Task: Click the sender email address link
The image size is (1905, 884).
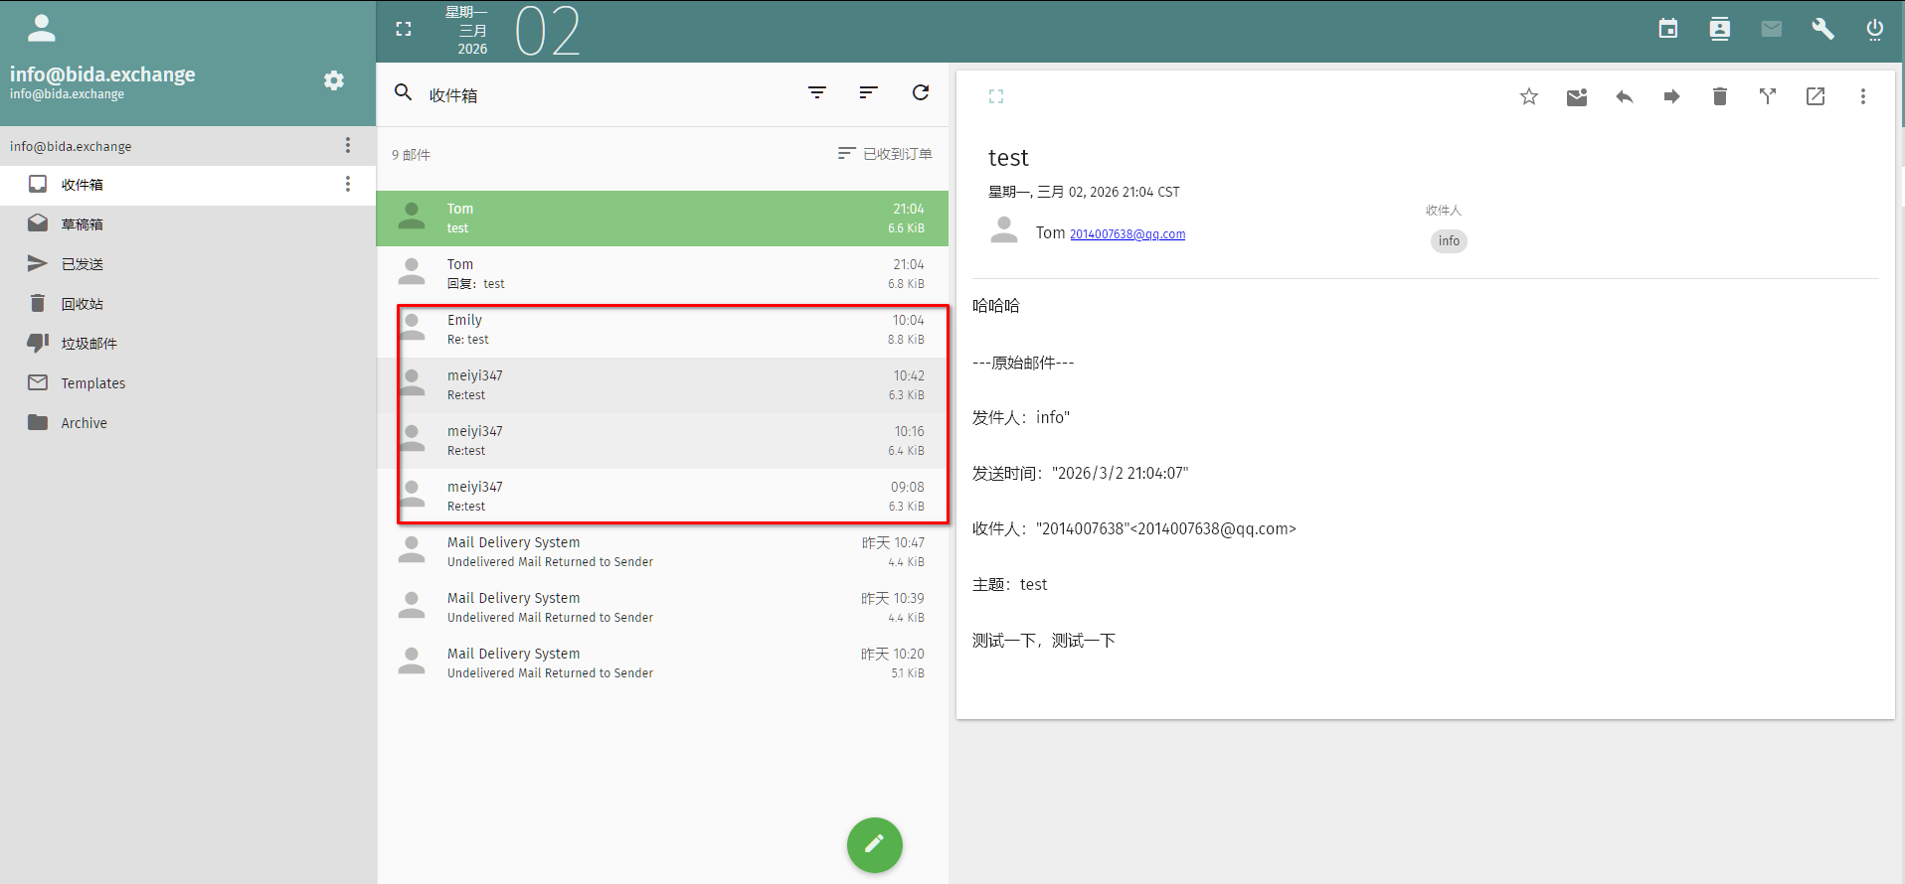Action: (x=1126, y=234)
